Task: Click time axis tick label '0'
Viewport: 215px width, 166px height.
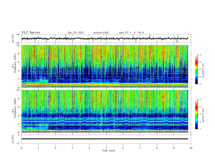Action: (21, 148)
